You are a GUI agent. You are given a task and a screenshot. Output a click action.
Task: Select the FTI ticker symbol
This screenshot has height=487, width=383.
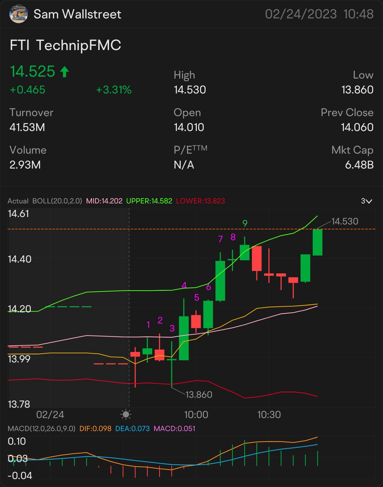pos(19,45)
